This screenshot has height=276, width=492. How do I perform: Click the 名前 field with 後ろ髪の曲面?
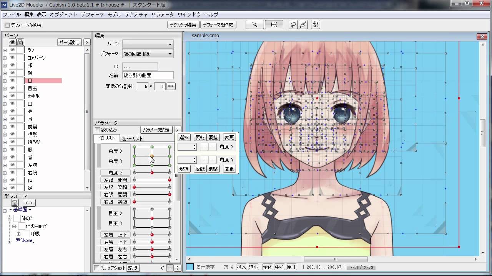[x=148, y=76]
